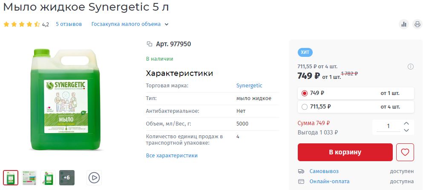Viewport: 426px width, 190px height.
Task: Add product to favorites with heart icon
Action: coord(405,152)
